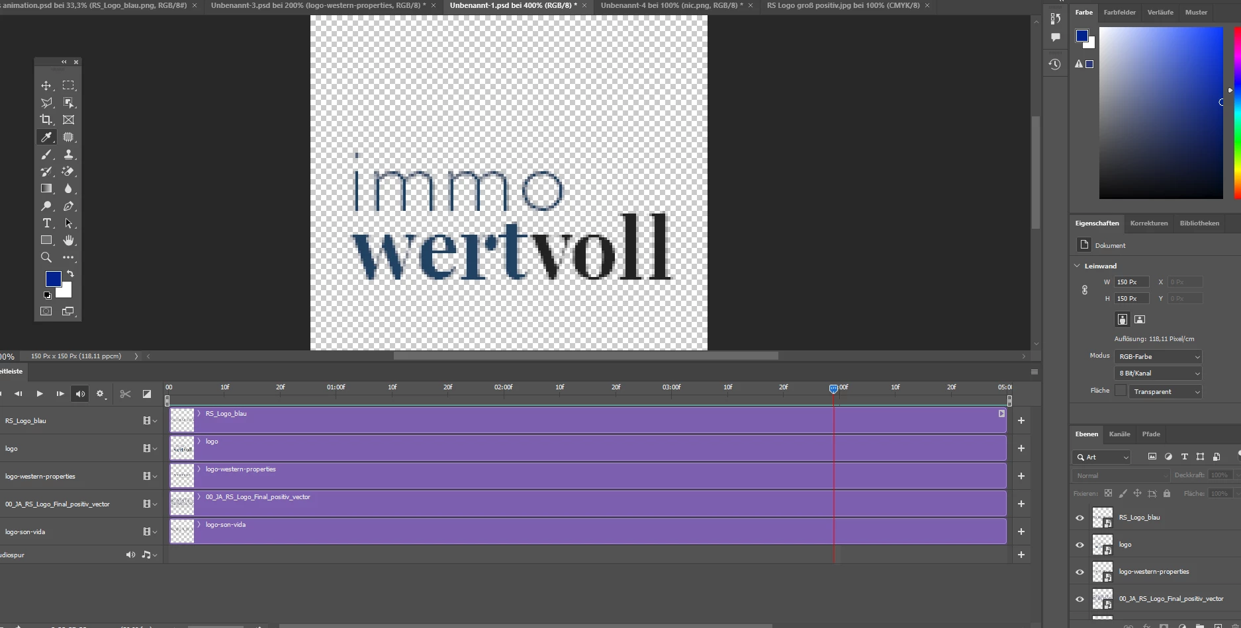Switch to the Farbfelder tab
Screen dimensions: 1241x628
1120,13
